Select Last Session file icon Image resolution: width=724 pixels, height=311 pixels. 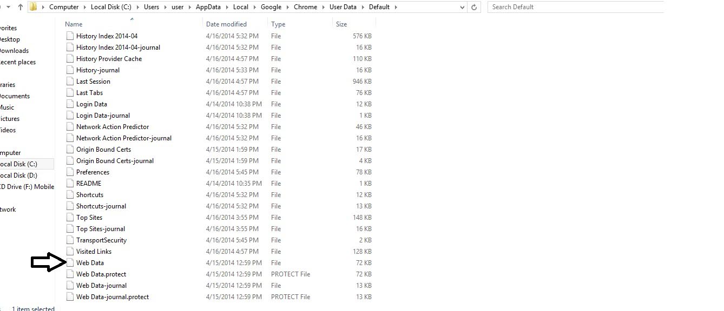(x=69, y=81)
